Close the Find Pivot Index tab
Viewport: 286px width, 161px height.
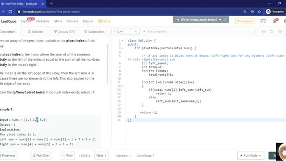pyautogui.click(x=42, y=4)
